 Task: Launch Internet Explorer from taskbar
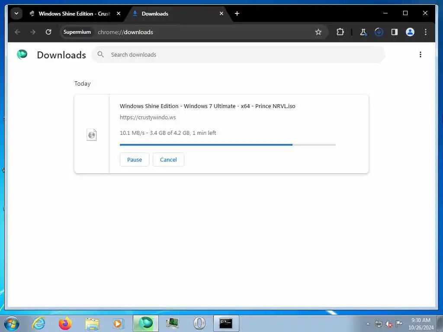[x=39, y=323]
